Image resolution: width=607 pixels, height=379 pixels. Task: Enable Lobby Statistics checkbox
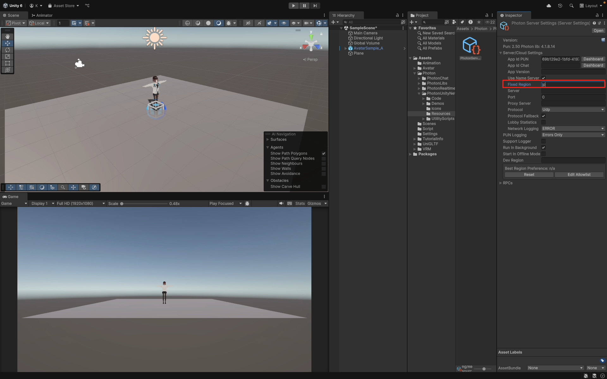pos(543,122)
